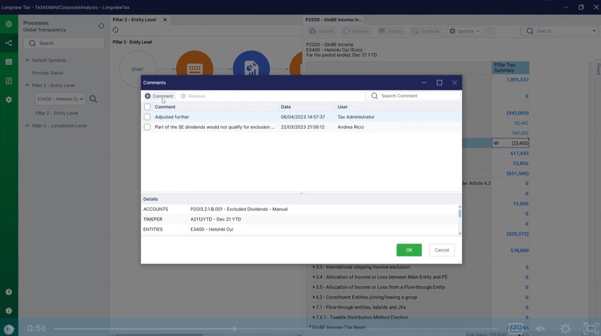Select the globe icon in the sidebar
This screenshot has width=601, height=336.
[x=8, y=23]
